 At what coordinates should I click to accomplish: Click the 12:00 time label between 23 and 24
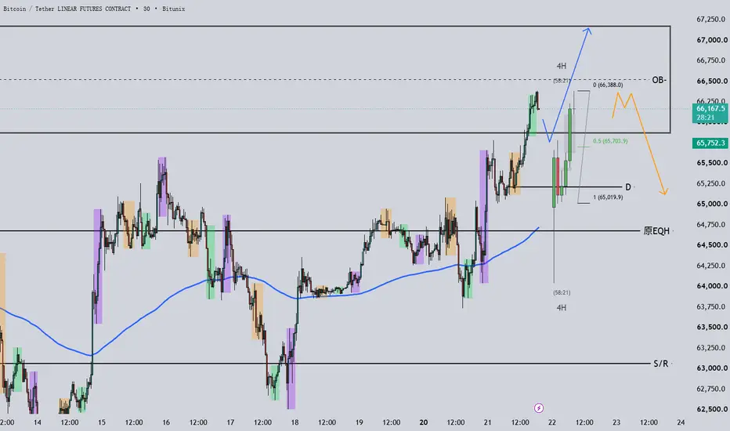coord(649,422)
